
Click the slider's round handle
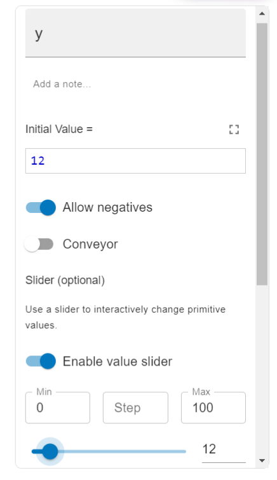pos(50,451)
